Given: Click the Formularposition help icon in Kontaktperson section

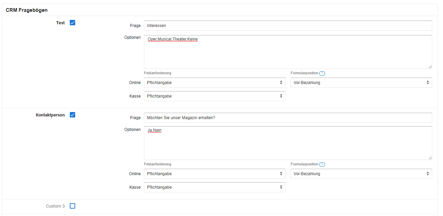Looking at the screenshot, I should [322, 165].
